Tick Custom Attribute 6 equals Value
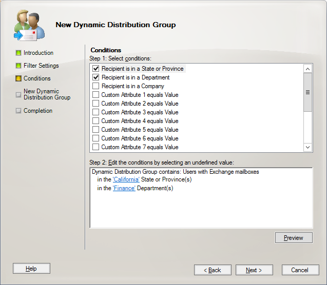This screenshot has height=285, width=327. [95, 138]
